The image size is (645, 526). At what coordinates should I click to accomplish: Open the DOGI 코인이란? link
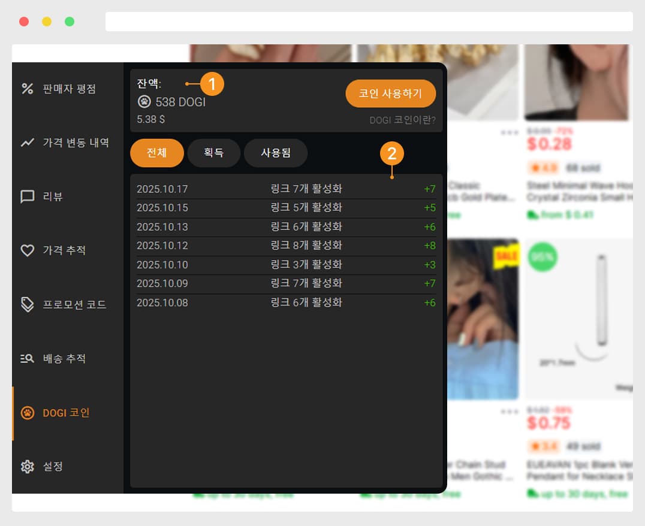pyautogui.click(x=402, y=120)
